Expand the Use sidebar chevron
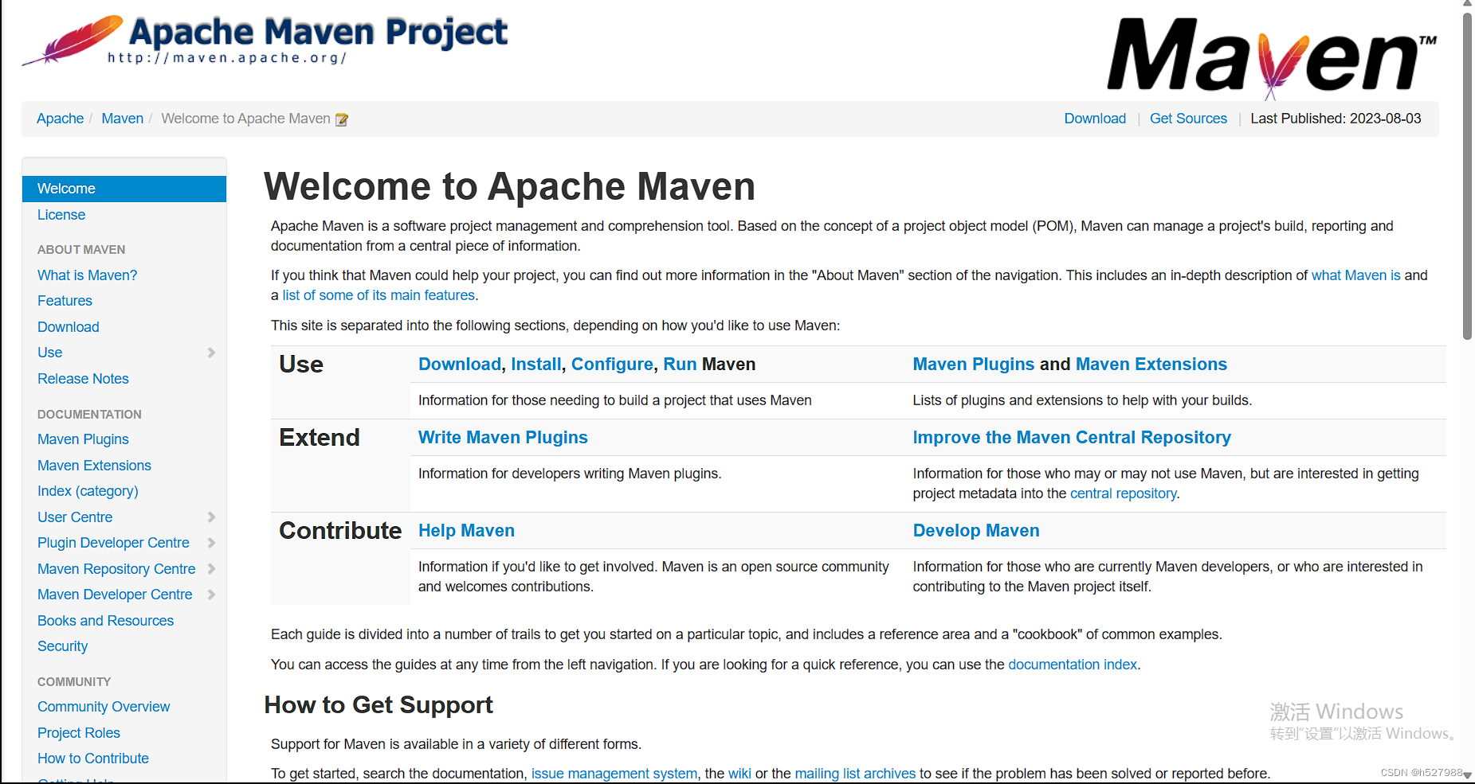Image resolution: width=1475 pixels, height=784 pixels. [x=211, y=353]
